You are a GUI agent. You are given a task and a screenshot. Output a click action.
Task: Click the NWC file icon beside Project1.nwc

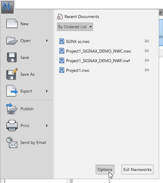tap(62, 70)
